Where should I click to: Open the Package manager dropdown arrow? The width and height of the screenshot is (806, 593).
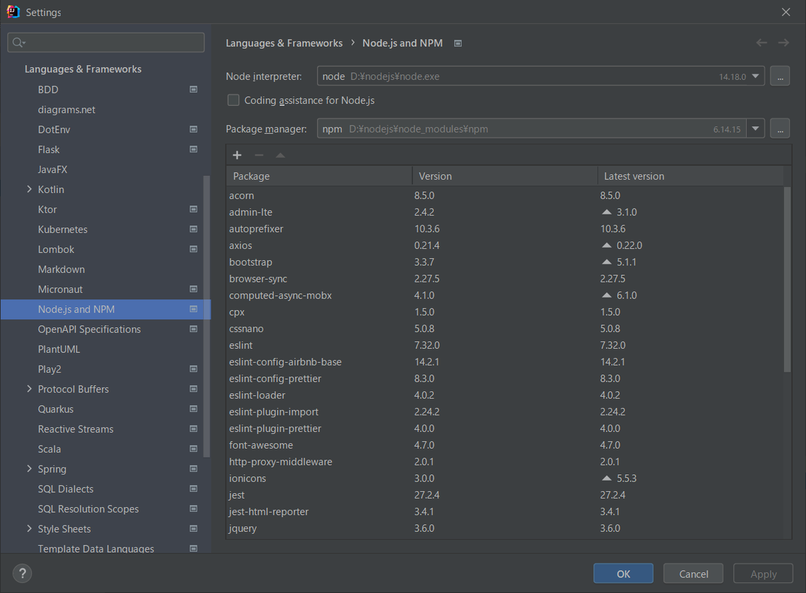coord(756,129)
